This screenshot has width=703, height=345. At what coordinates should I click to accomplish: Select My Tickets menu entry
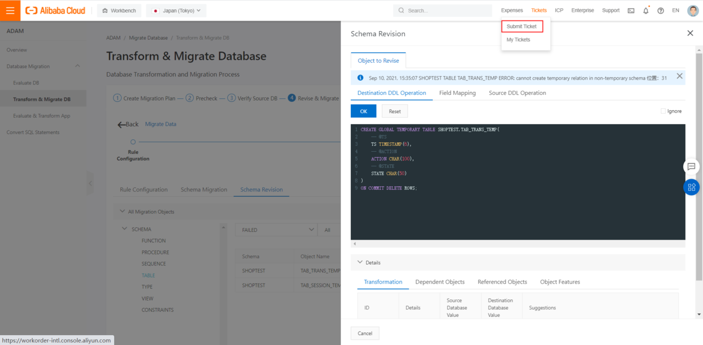[x=518, y=40]
